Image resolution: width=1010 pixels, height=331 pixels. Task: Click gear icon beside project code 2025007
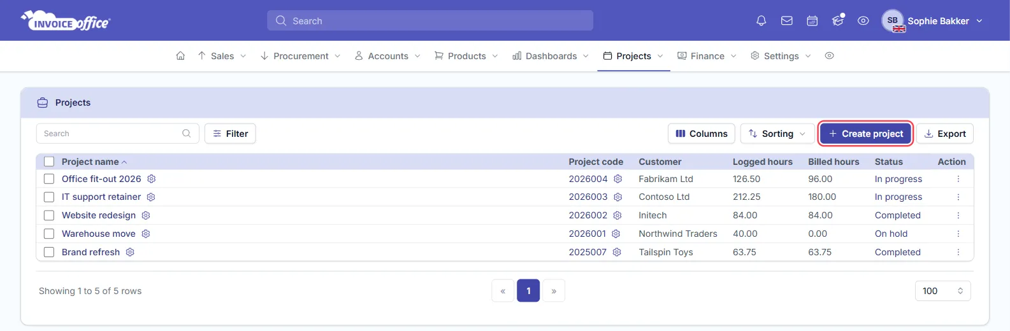[617, 252]
